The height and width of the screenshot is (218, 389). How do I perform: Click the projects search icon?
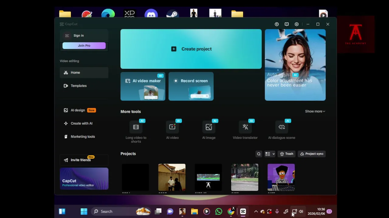259,154
